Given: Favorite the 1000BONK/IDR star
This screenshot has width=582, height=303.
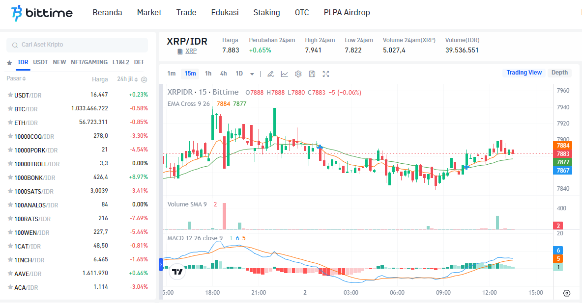Looking at the screenshot, I should (x=10, y=177).
